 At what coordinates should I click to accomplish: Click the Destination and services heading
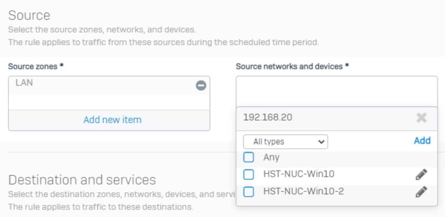tap(82, 180)
